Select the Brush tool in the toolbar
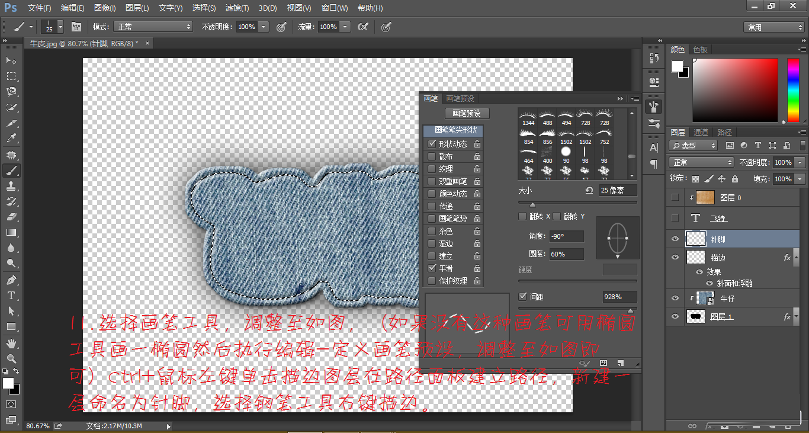Image resolution: width=809 pixels, height=433 pixels. point(11,171)
